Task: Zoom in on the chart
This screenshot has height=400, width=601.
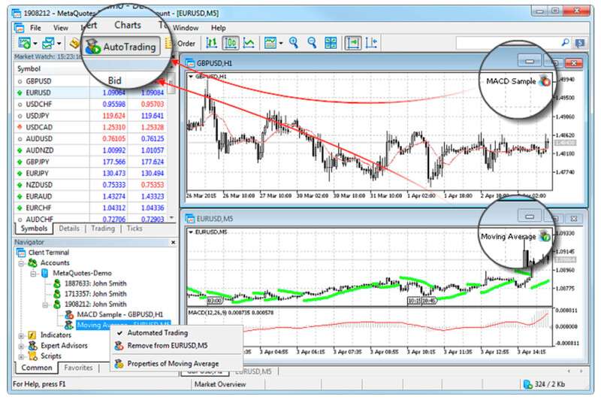Action: tap(294, 43)
